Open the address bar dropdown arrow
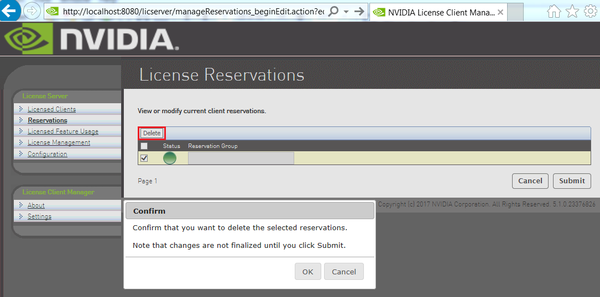The height and width of the screenshot is (297, 600). coord(346,12)
